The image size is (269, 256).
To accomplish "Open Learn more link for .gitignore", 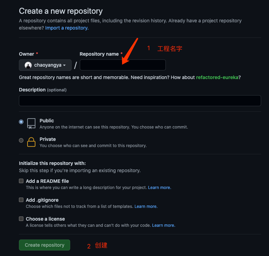I will [x=146, y=207].
